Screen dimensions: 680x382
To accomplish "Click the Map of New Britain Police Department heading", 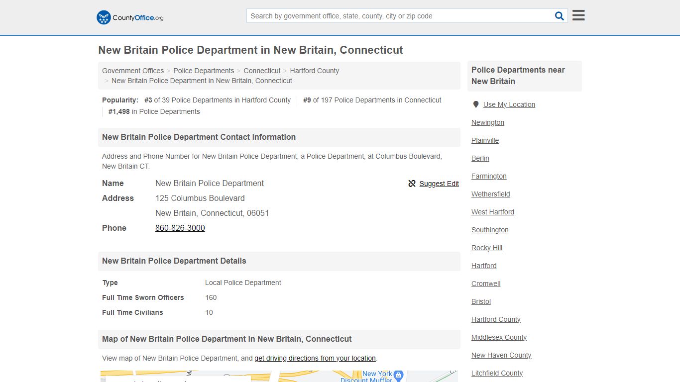I will [227, 339].
